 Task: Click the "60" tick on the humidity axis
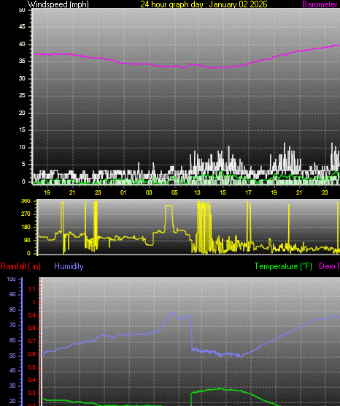coord(12,340)
